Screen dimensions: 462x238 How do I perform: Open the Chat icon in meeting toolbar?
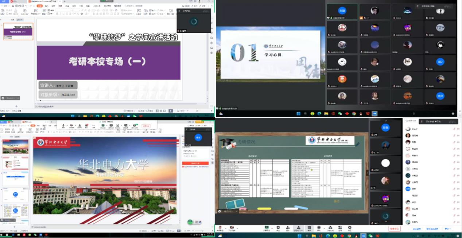coord(309,228)
